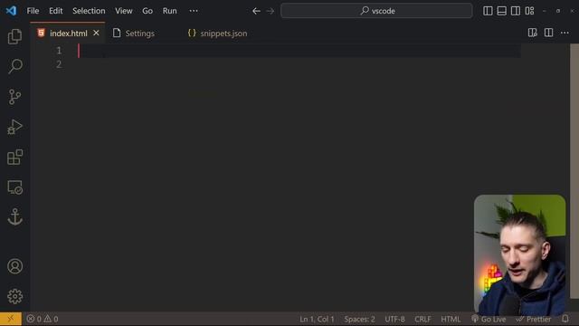579x326 pixels.
Task: Change line ending via CRLF
Action: coord(422,319)
